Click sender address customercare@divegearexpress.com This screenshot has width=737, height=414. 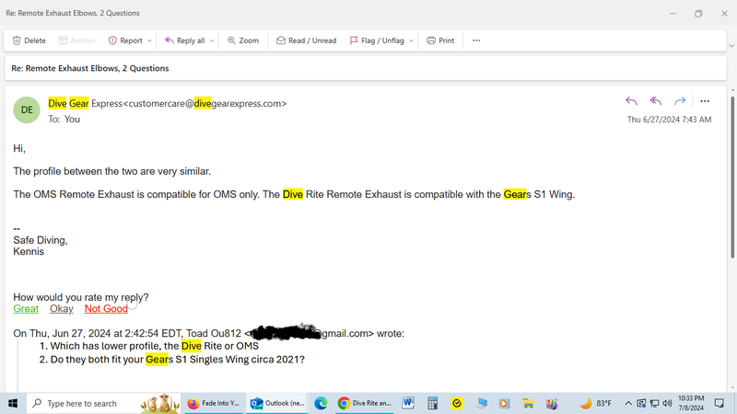[205, 103]
